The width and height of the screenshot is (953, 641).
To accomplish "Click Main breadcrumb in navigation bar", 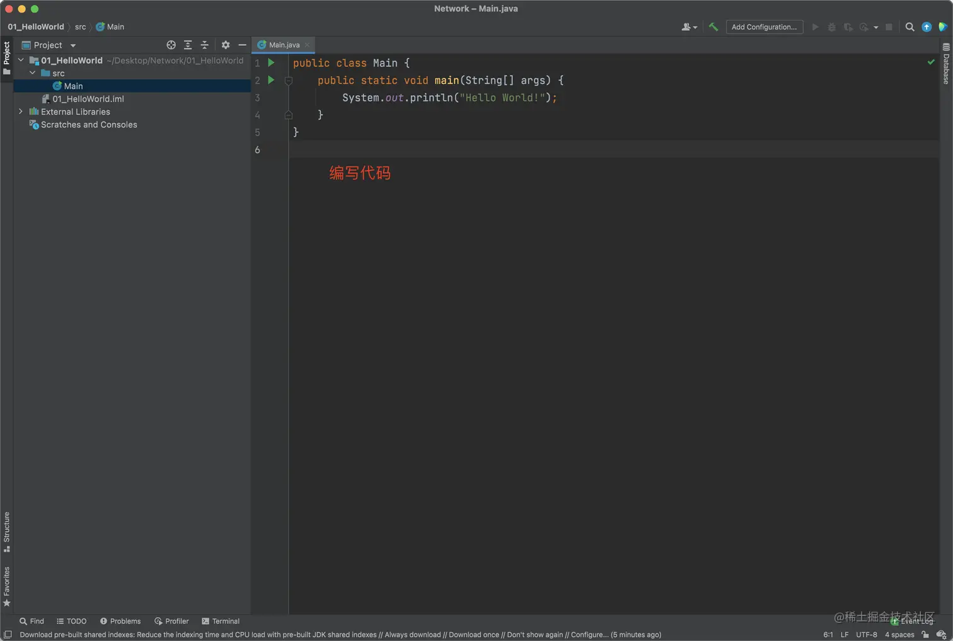I will click(x=110, y=27).
